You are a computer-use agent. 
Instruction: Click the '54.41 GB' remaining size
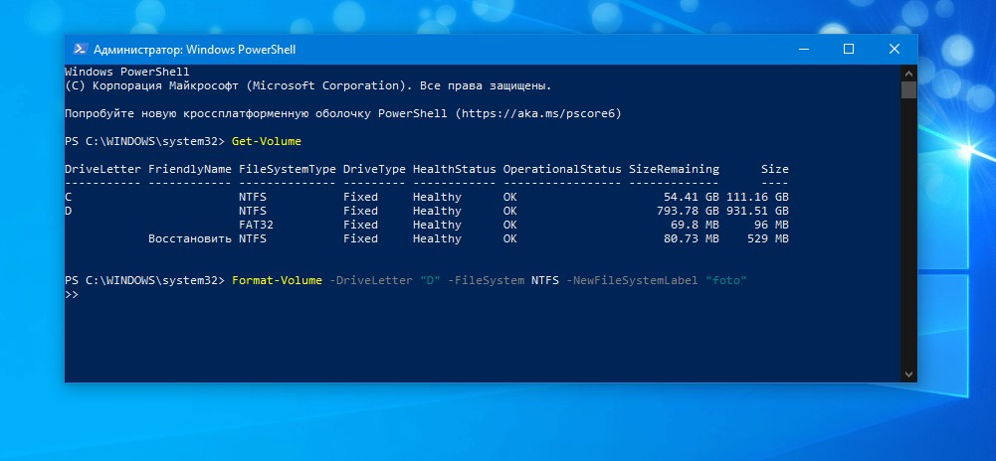coord(692,197)
